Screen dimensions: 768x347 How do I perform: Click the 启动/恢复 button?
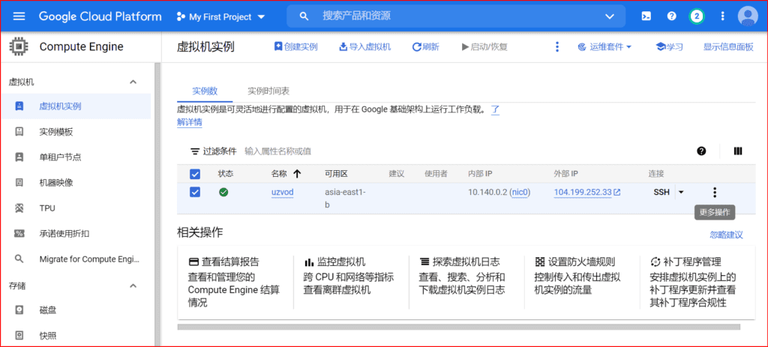pyautogui.click(x=484, y=47)
